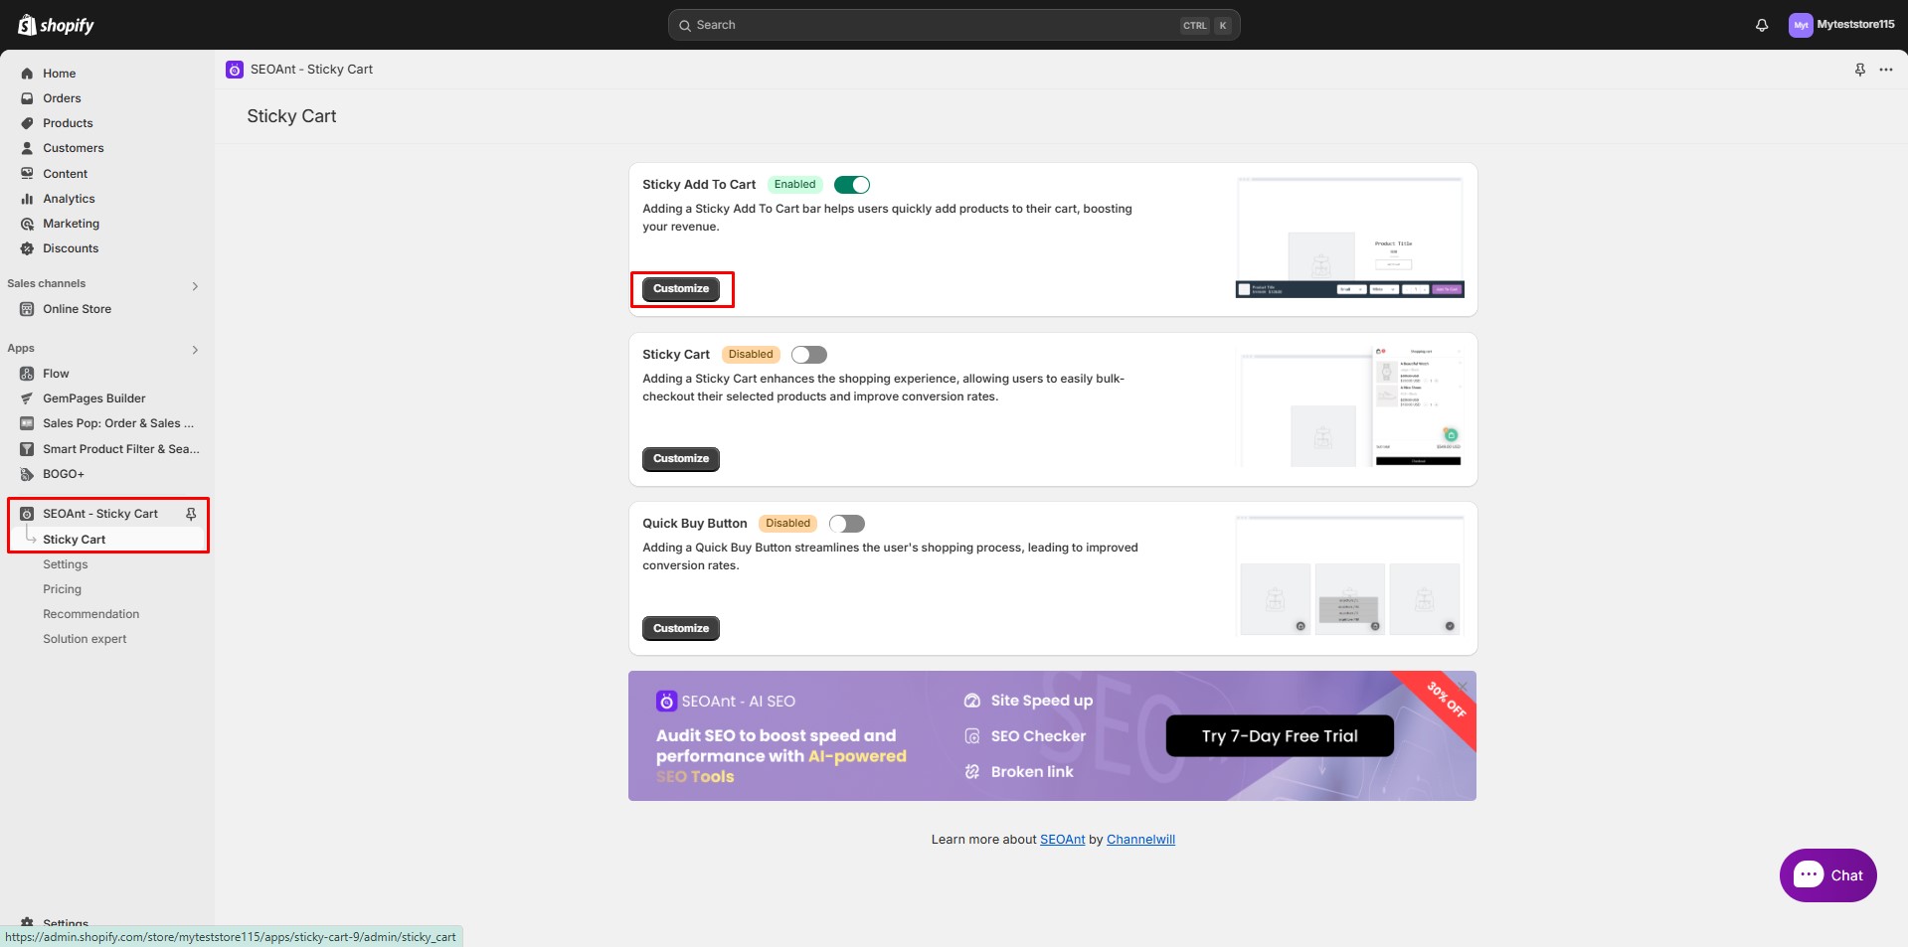Open the three-dot more actions menu
The height and width of the screenshot is (947, 1908).
[1886, 70]
